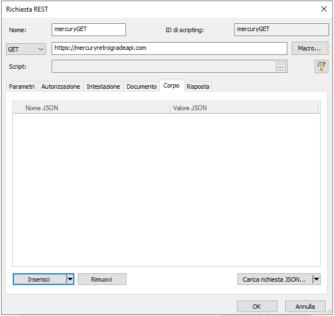Click the JavaScript script editor icon
The height and width of the screenshot is (316, 334).
point(321,67)
